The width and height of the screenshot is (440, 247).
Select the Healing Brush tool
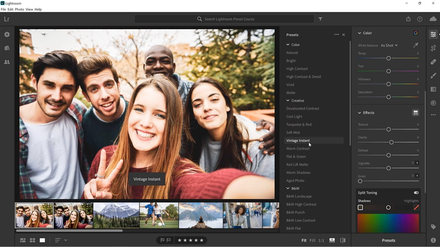coord(433,62)
